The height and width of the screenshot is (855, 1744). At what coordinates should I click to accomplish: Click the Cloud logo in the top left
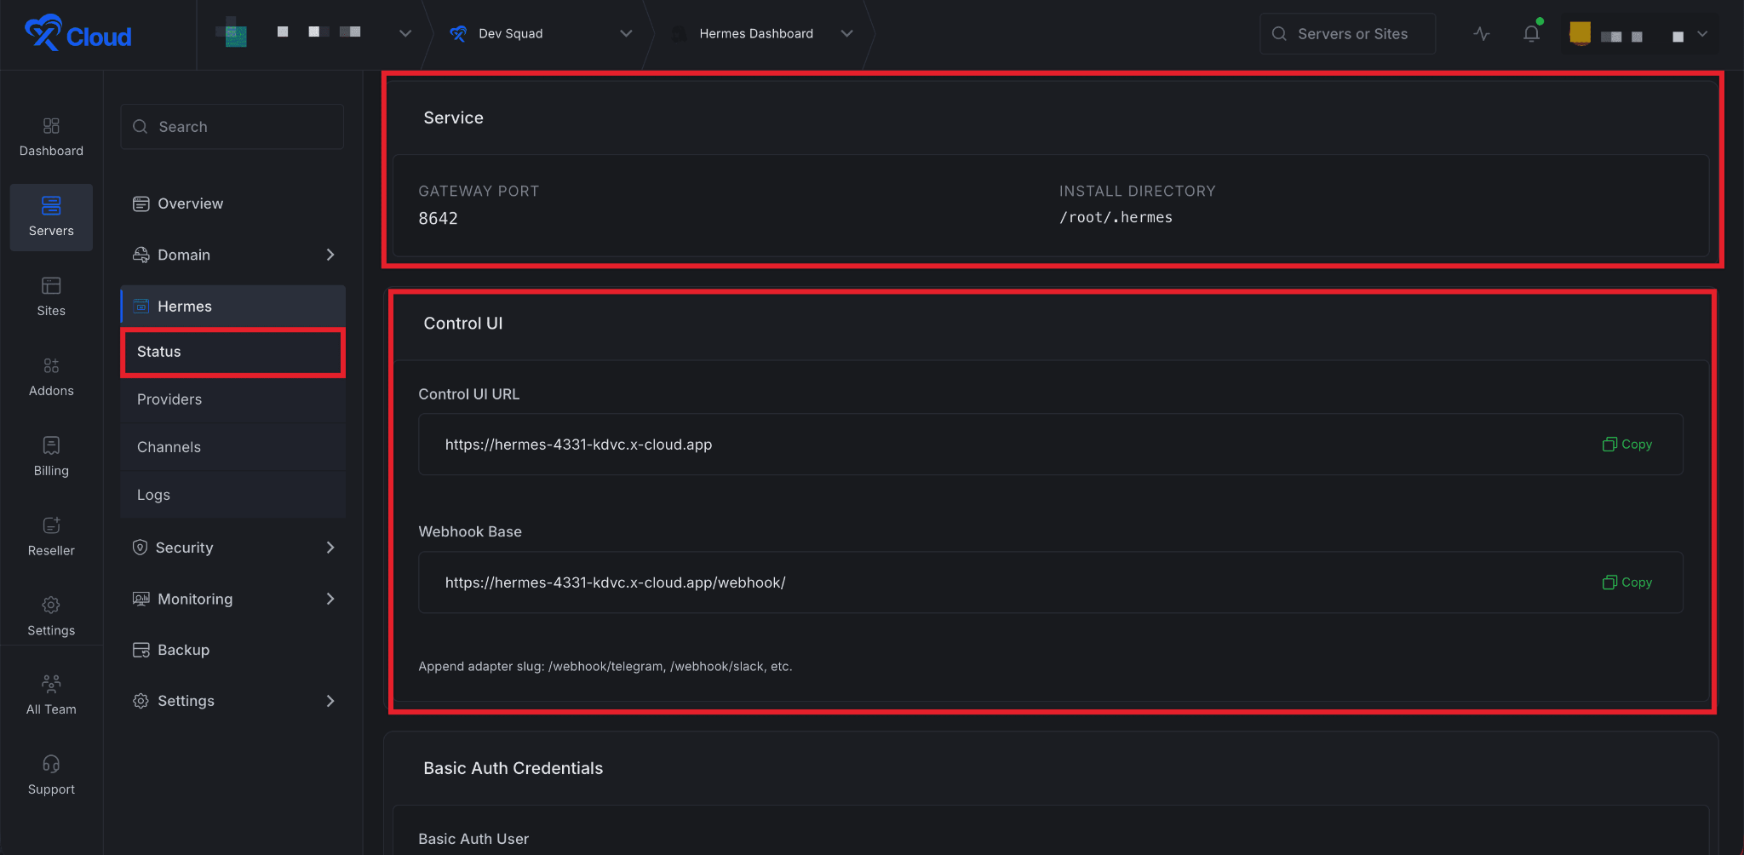[77, 34]
